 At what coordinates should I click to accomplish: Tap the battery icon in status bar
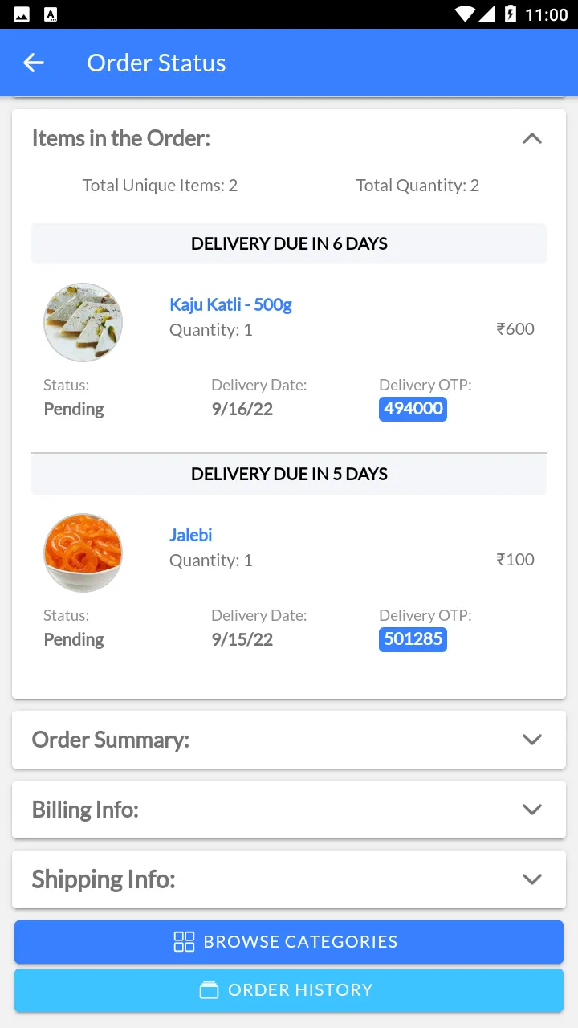[510, 14]
